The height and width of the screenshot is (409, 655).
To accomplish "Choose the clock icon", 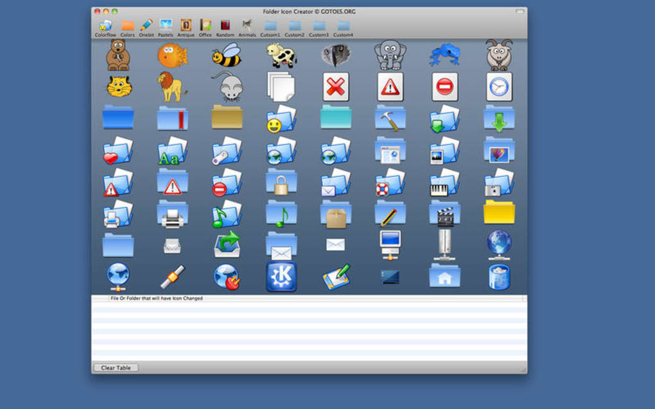I will pyautogui.click(x=499, y=87).
